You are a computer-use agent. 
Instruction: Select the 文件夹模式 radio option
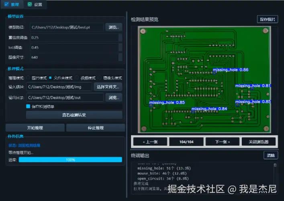[x=51, y=78]
